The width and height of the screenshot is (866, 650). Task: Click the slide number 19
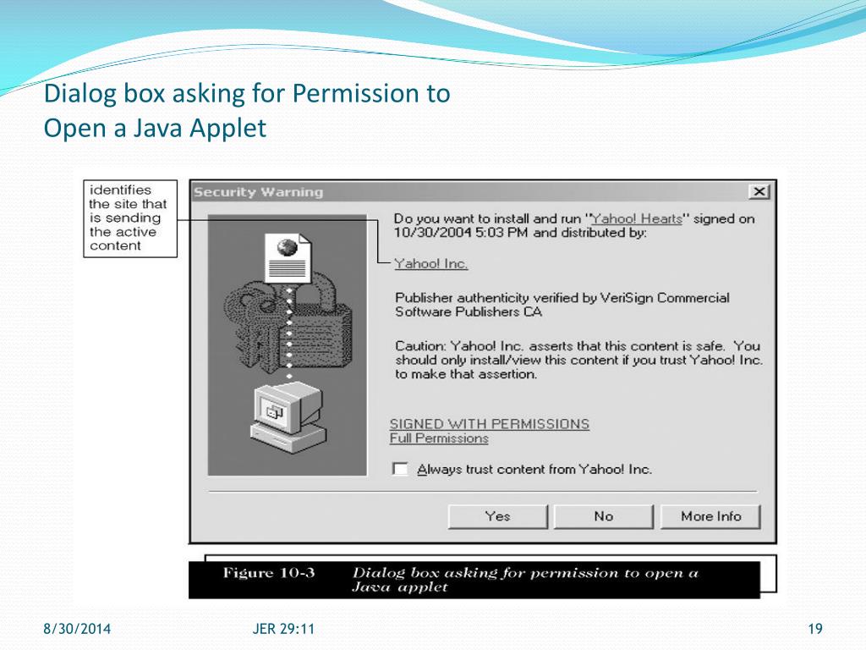(x=815, y=629)
